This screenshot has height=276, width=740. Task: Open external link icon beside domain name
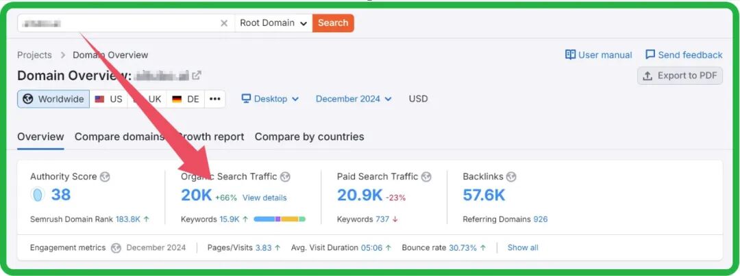pyautogui.click(x=197, y=76)
